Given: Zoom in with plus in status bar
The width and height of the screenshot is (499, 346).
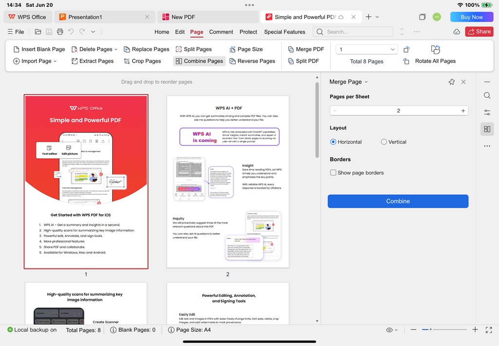Looking at the screenshot, I should pos(475,329).
